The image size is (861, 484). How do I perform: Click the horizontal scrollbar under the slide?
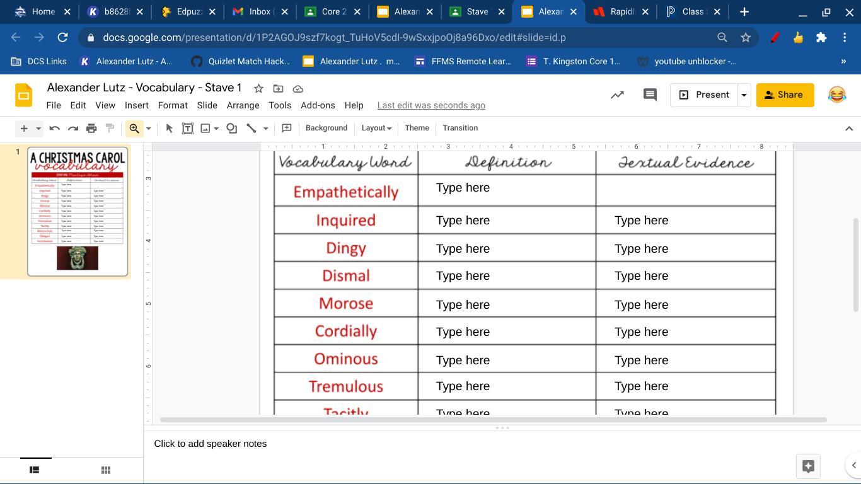493,420
